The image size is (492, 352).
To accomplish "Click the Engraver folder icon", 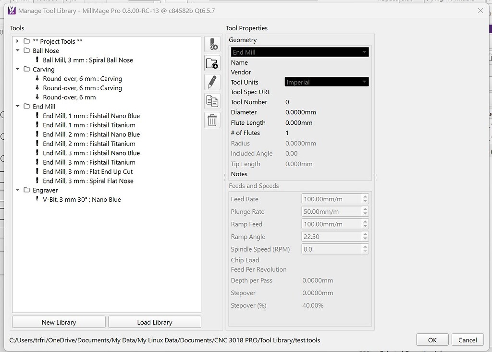I will 27,190.
